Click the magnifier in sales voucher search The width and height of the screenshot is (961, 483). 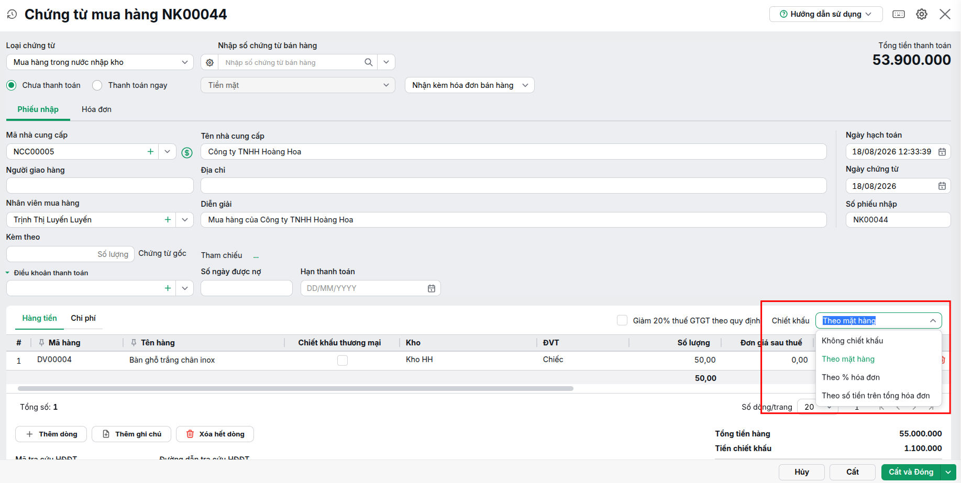(369, 62)
